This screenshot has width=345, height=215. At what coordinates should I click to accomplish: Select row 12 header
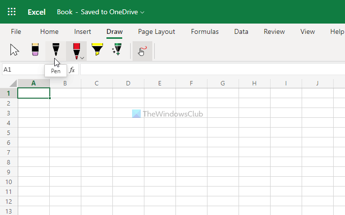8,201
